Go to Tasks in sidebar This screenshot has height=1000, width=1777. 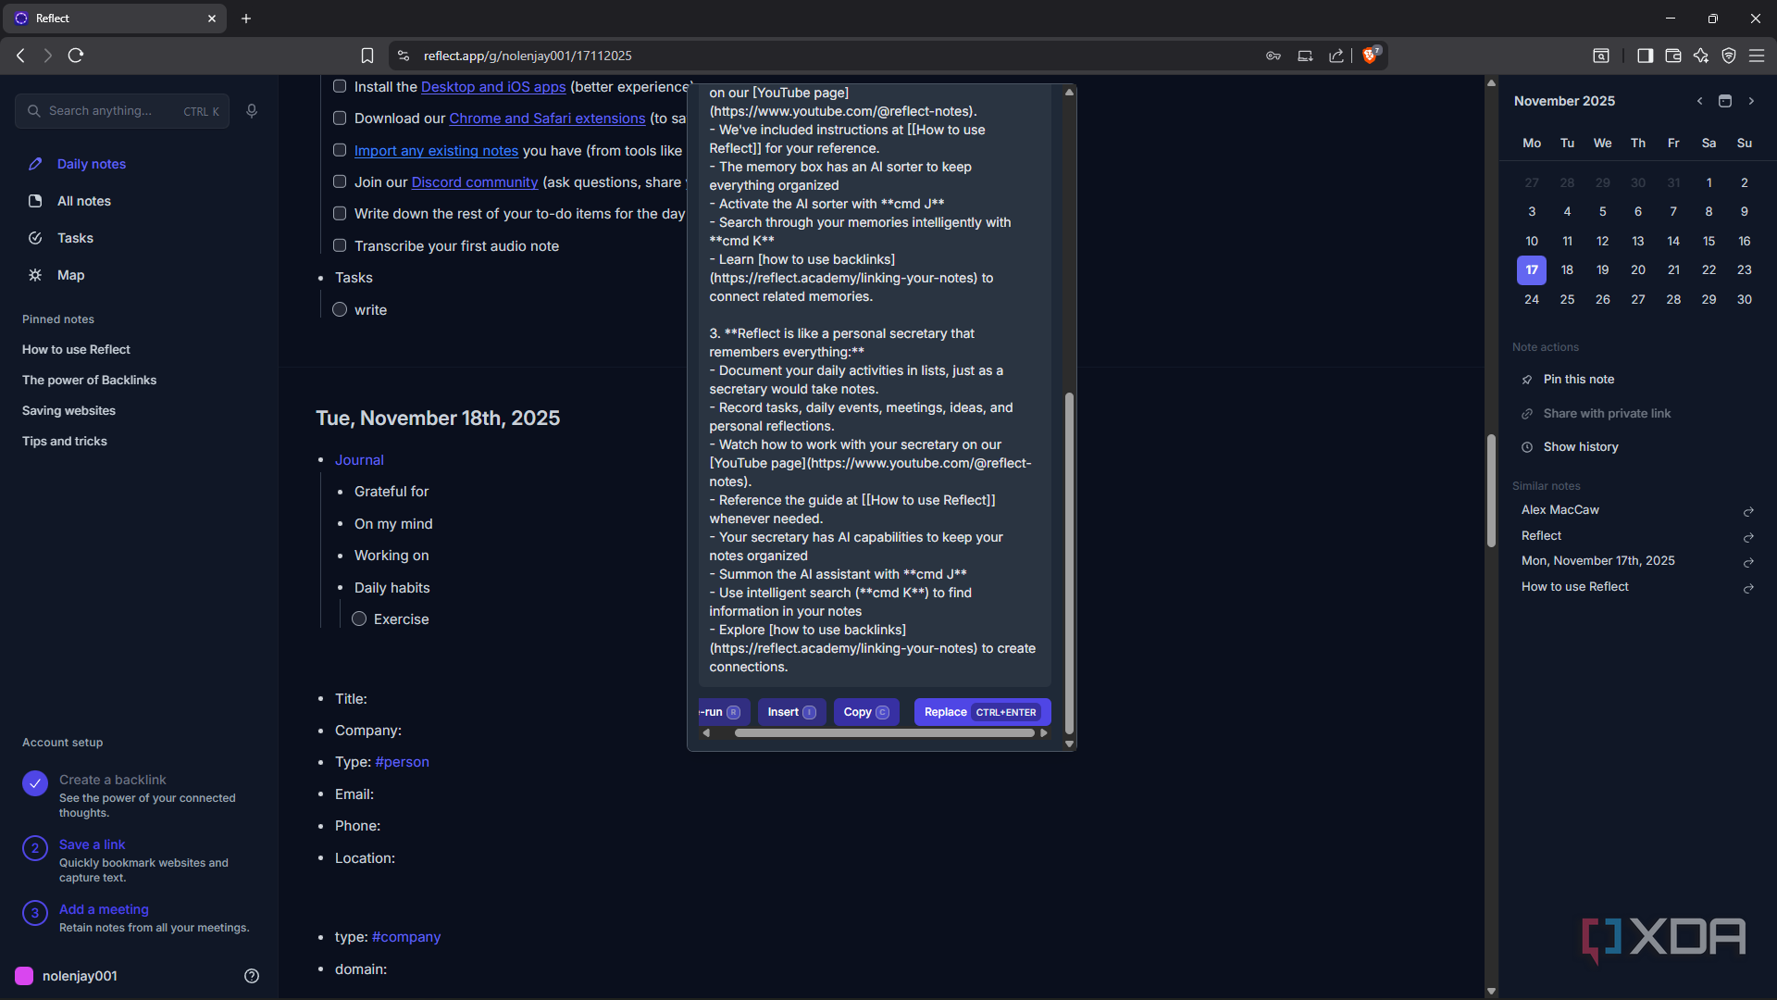tap(75, 238)
